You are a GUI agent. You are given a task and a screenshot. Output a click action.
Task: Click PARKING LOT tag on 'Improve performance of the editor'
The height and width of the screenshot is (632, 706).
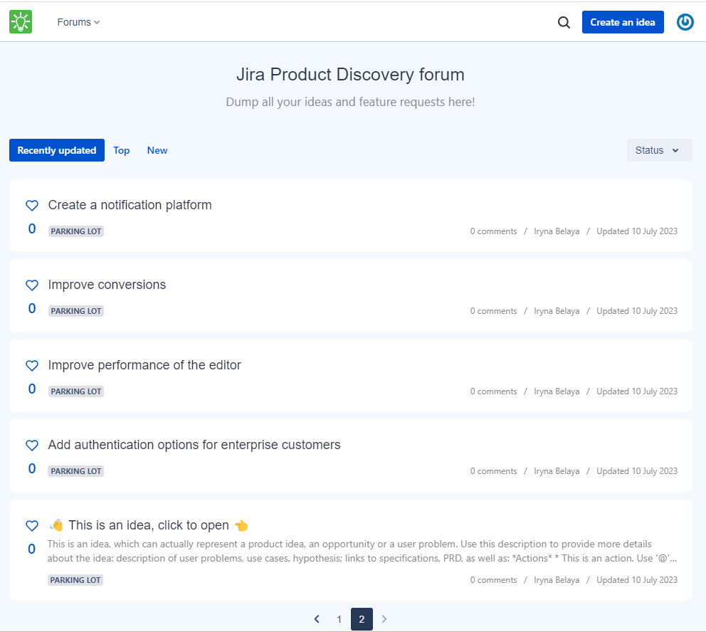[75, 391]
